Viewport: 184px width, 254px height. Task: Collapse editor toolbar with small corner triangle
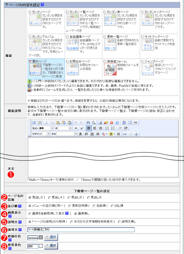coord(29,136)
